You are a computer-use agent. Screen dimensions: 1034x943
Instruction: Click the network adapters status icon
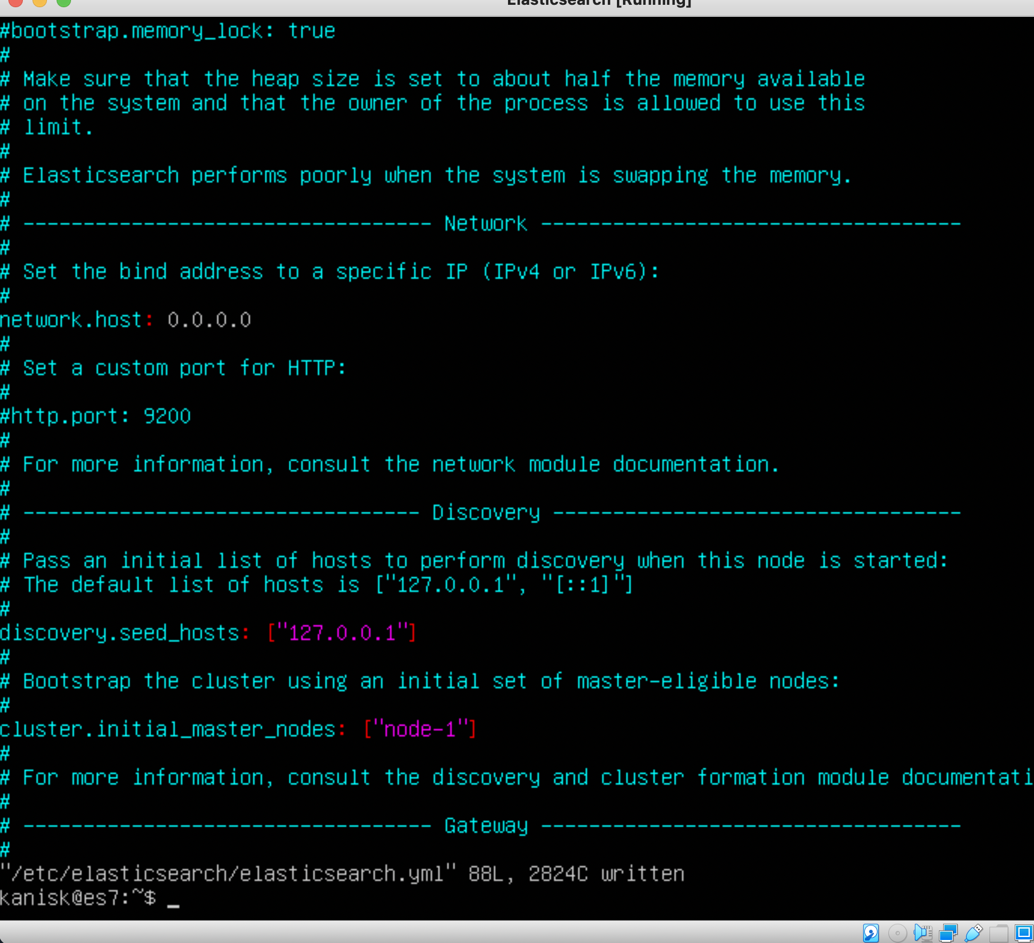coord(947,932)
